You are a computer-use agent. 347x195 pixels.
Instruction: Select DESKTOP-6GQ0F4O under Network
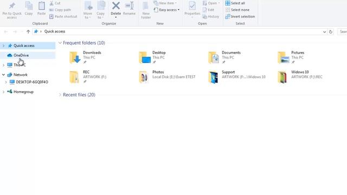(29, 82)
